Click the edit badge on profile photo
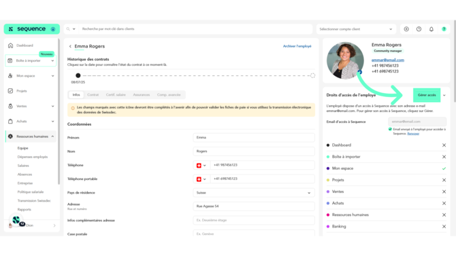Viewport: 456px width, 256px height. (x=360, y=72)
